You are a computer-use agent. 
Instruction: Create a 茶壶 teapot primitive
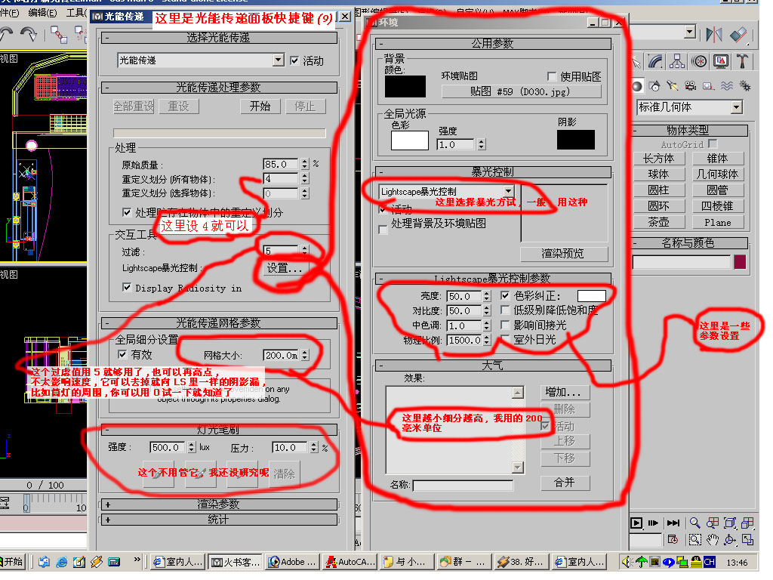click(658, 222)
